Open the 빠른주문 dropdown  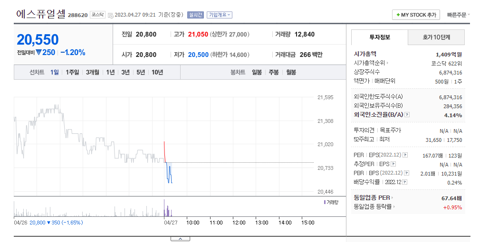pyautogui.click(x=459, y=15)
